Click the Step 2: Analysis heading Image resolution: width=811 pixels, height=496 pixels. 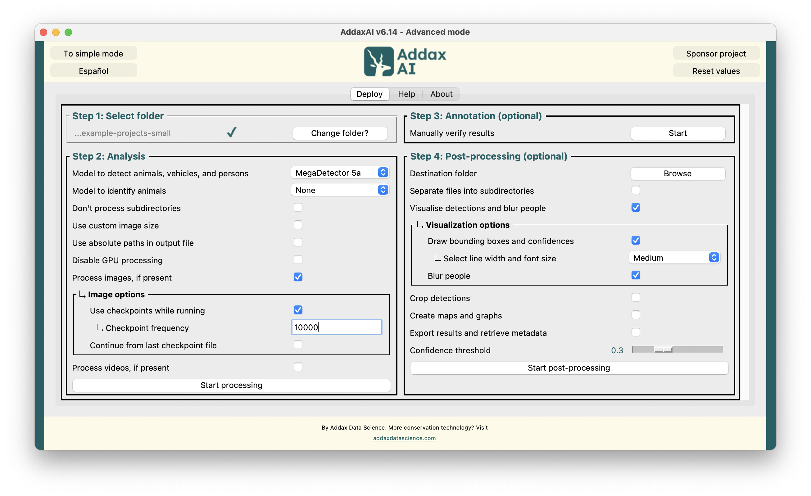coord(109,156)
